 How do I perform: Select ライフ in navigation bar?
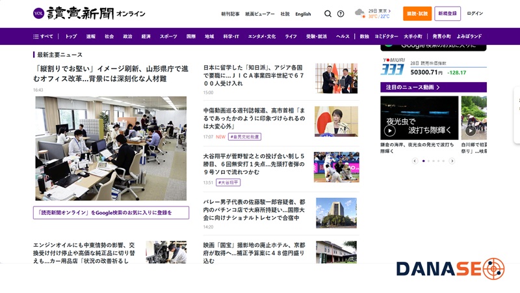(291, 36)
